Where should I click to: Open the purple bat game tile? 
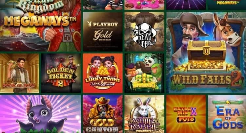click(40, 114)
